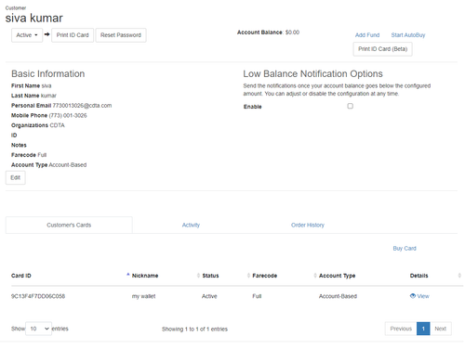Click the Print ID Card button
Viewport: 465px width, 349px height.
(73, 35)
